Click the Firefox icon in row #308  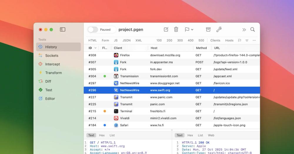[116, 55]
